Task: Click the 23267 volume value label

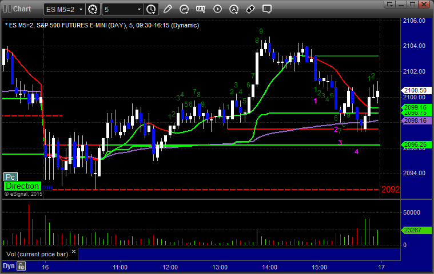Action: click(x=416, y=230)
